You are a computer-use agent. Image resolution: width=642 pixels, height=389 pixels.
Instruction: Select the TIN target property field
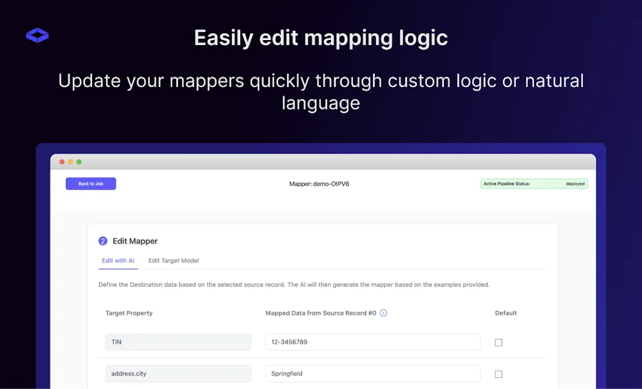click(x=178, y=342)
